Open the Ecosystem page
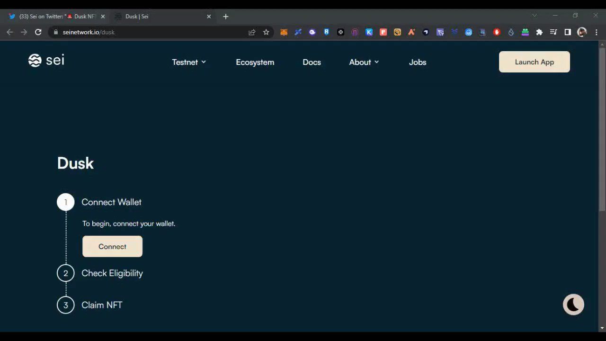Viewport: 606px width, 341px height. (255, 62)
